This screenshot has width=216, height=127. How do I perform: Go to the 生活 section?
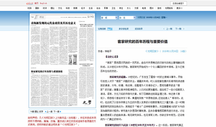pyautogui.click(x=91, y=8)
